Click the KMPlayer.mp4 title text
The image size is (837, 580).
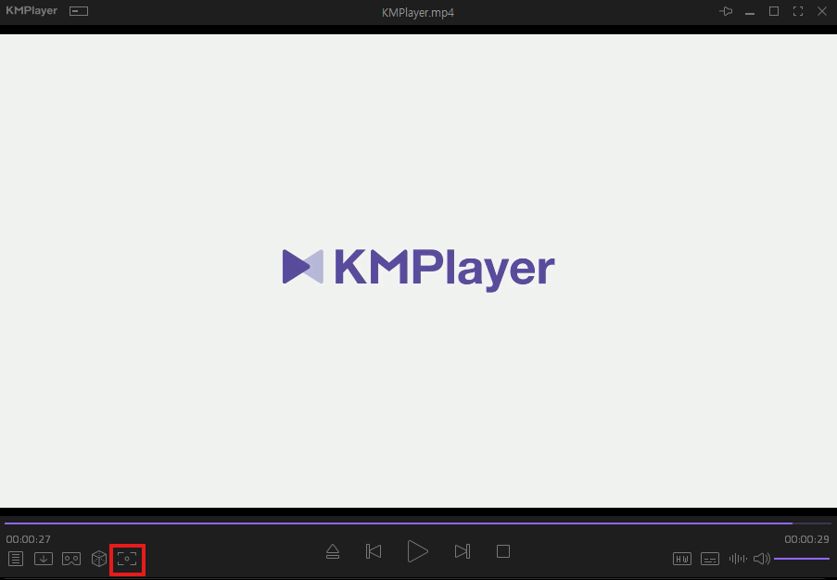click(x=418, y=12)
